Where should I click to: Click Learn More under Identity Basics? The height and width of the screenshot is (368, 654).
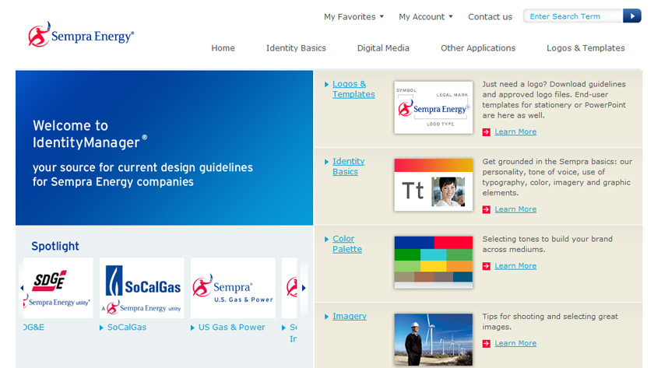click(x=515, y=209)
